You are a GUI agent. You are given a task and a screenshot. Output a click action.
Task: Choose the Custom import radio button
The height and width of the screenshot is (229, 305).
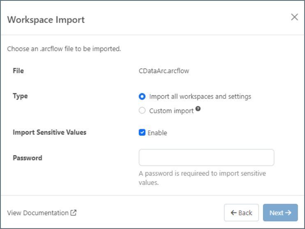click(x=142, y=110)
